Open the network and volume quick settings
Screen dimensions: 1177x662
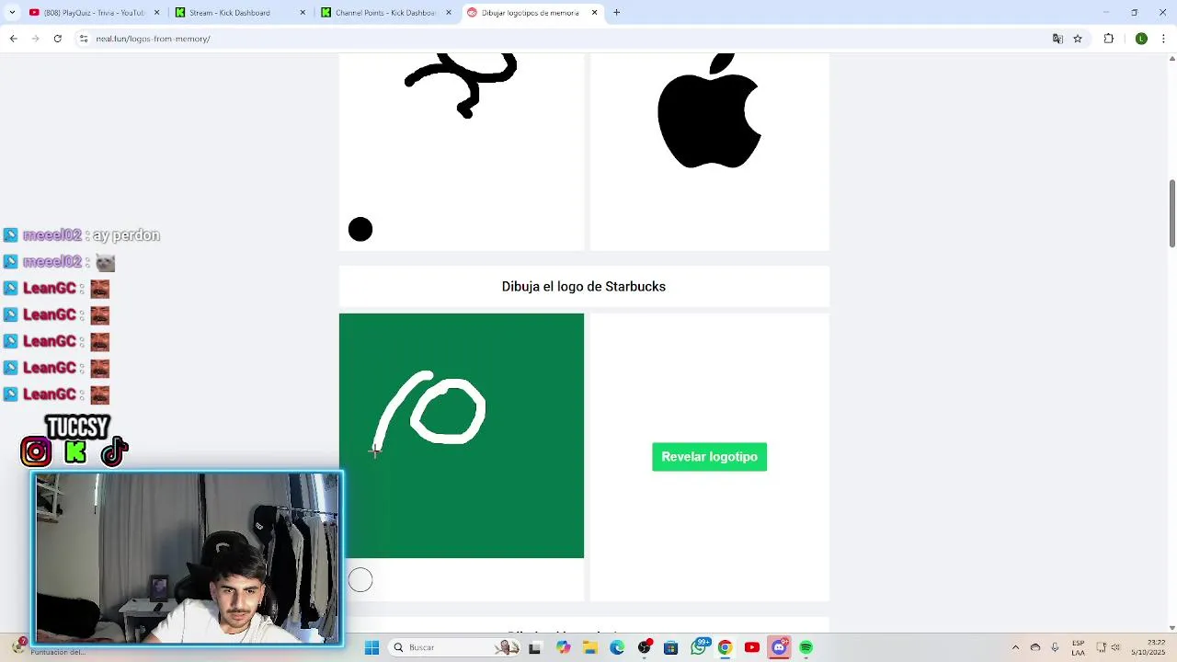pos(1110,647)
